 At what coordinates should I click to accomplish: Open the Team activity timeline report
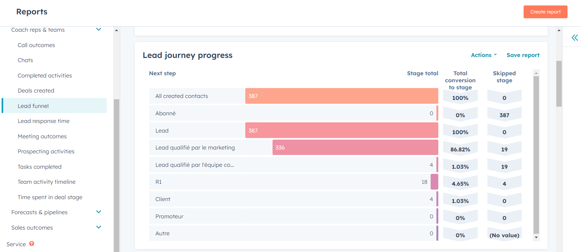(46, 182)
